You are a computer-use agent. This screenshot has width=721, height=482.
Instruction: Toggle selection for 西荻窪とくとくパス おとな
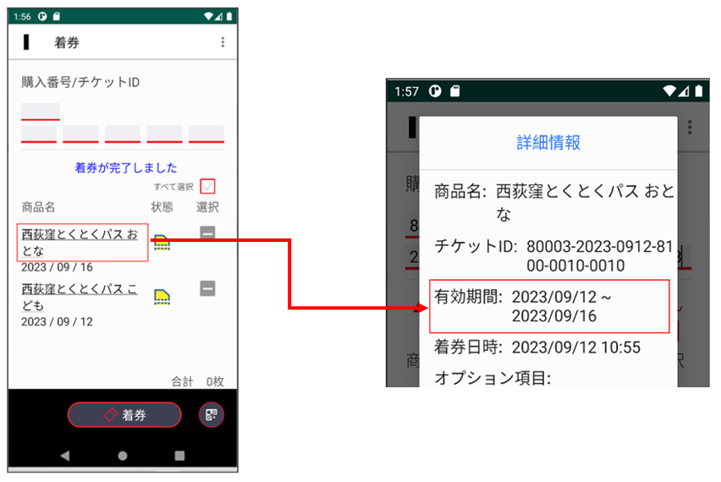coord(207,233)
